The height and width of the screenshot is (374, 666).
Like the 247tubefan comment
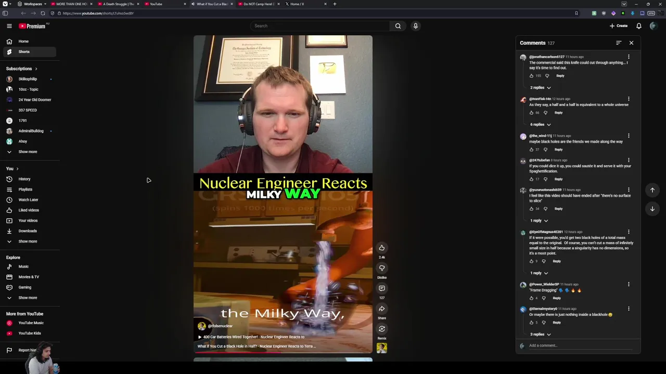point(531,179)
